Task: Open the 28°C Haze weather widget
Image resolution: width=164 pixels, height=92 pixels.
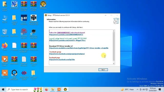Action: coord(127,89)
